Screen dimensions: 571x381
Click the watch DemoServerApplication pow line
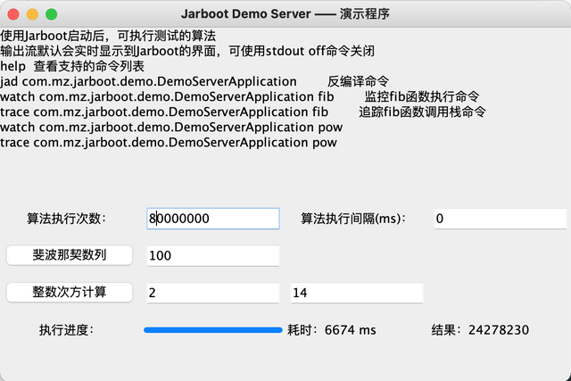tap(171, 128)
